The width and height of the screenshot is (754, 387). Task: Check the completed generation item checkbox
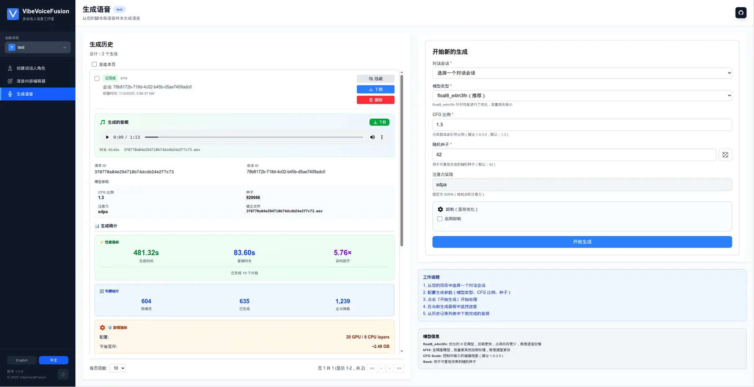pyautogui.click(x=97, y=78)
